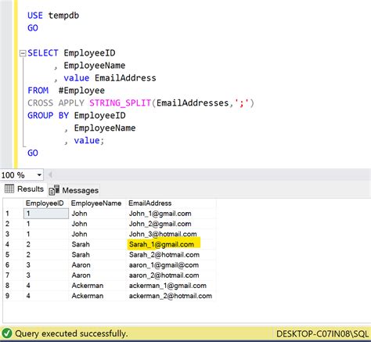
Task: Click the DESKTOP-C07IN08\SQL server name in status bar
Action: click(322, 333)
